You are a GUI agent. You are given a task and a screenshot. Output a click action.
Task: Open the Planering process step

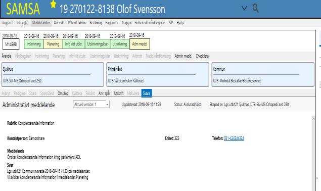click(53, 44)
